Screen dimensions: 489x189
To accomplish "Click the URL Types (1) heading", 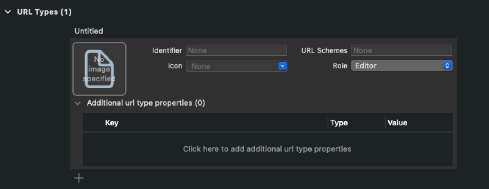I will coord(44,12).
